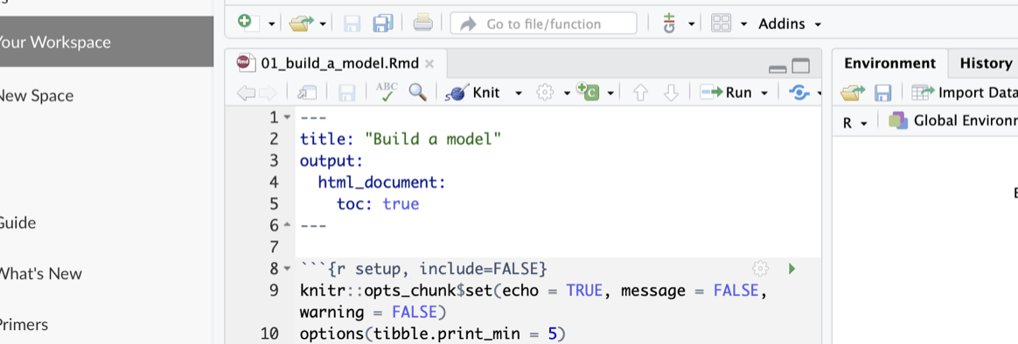Click the Open File folder icon
Viewport: 1018px width, 344px height.
tap(301, 24)
